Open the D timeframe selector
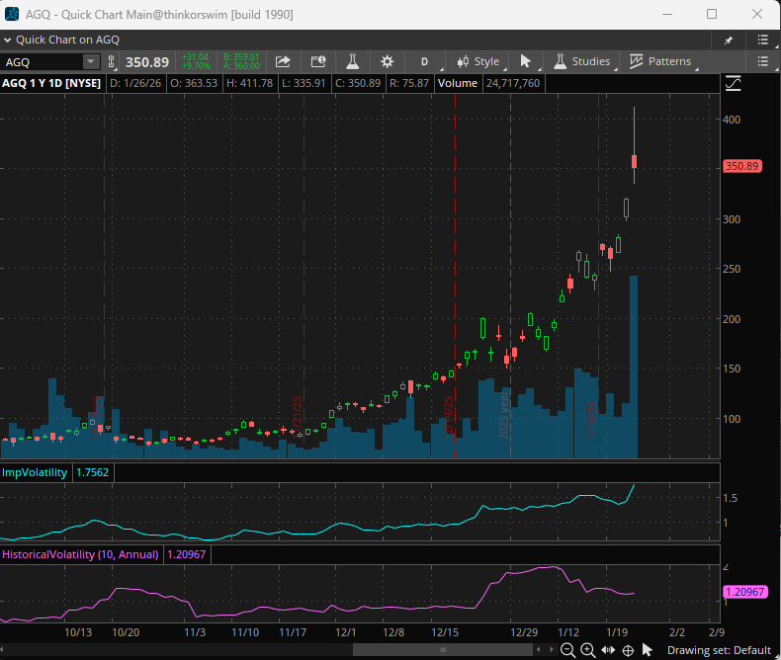 [424, 61]
